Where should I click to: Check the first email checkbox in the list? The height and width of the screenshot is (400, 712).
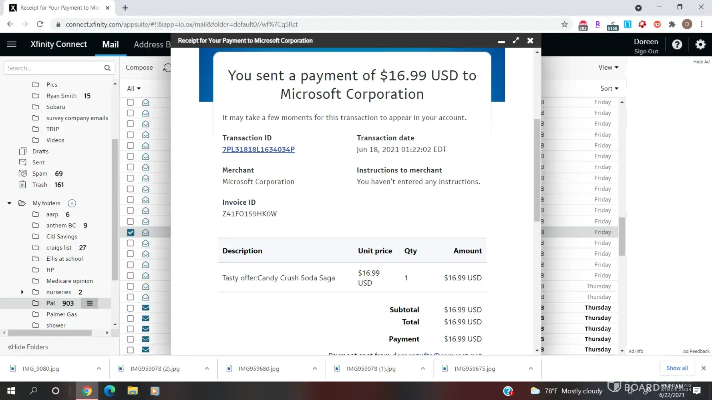point(131,102)
